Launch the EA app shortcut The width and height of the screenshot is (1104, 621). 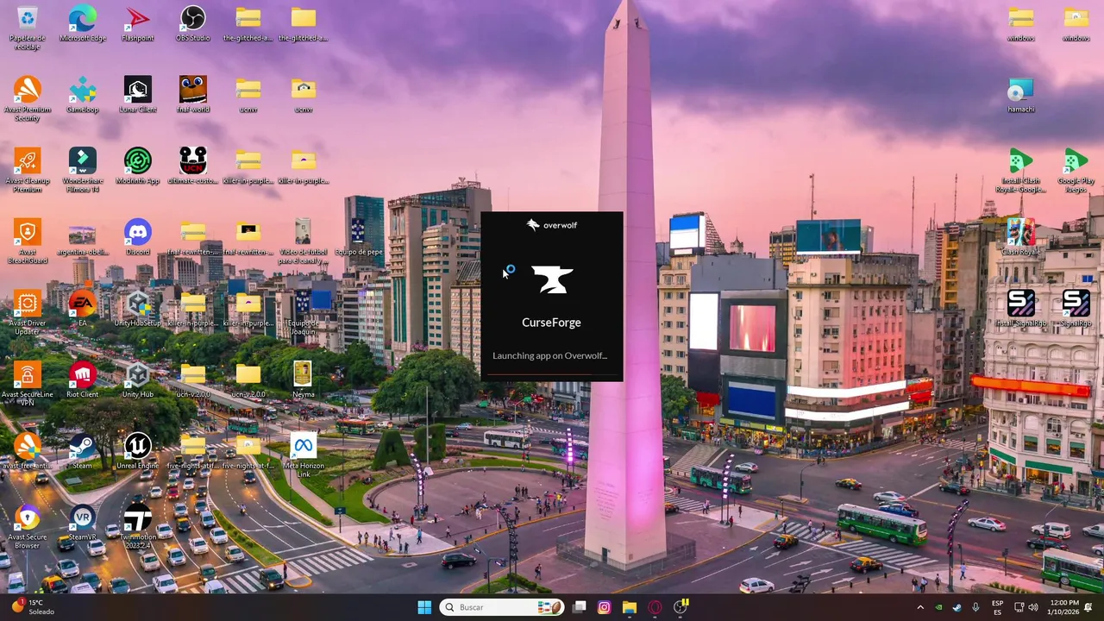tap(83, 309)
